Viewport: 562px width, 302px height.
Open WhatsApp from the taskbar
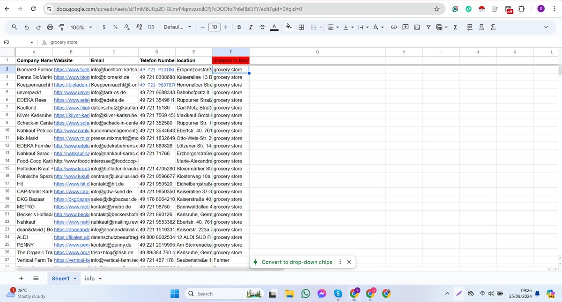[306, 294]
